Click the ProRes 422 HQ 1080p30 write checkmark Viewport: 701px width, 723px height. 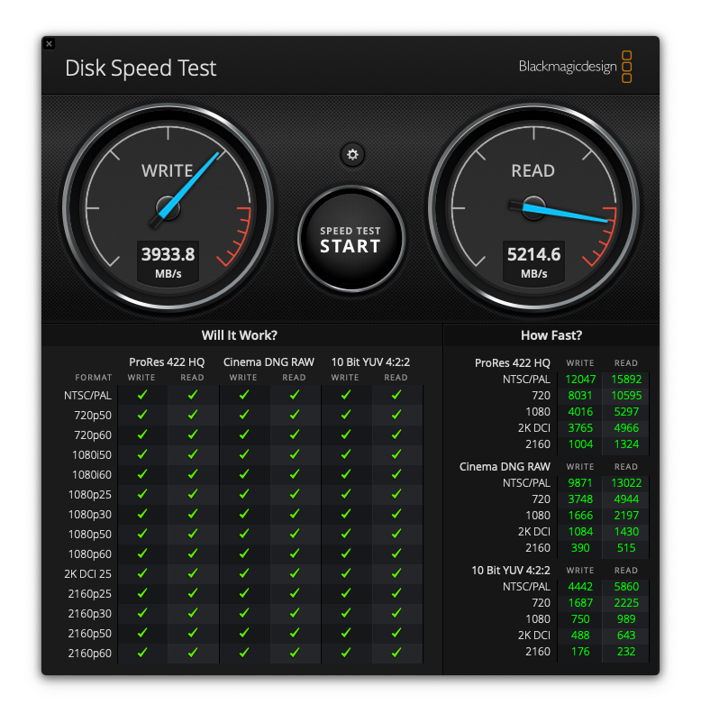pos(142,514)
